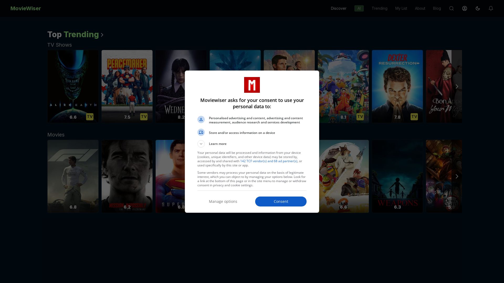Screen dimensions: 504x283
Task: Open the search icon
Action: 451,8
